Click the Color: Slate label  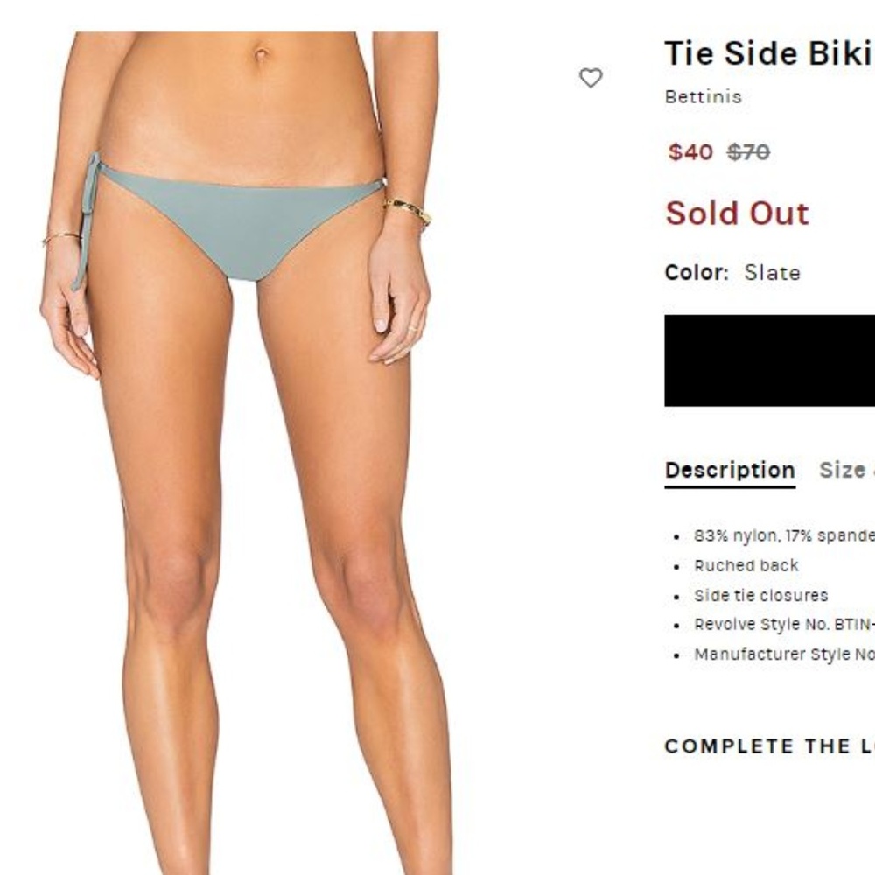pyautogui.click(x=732, y=273)
